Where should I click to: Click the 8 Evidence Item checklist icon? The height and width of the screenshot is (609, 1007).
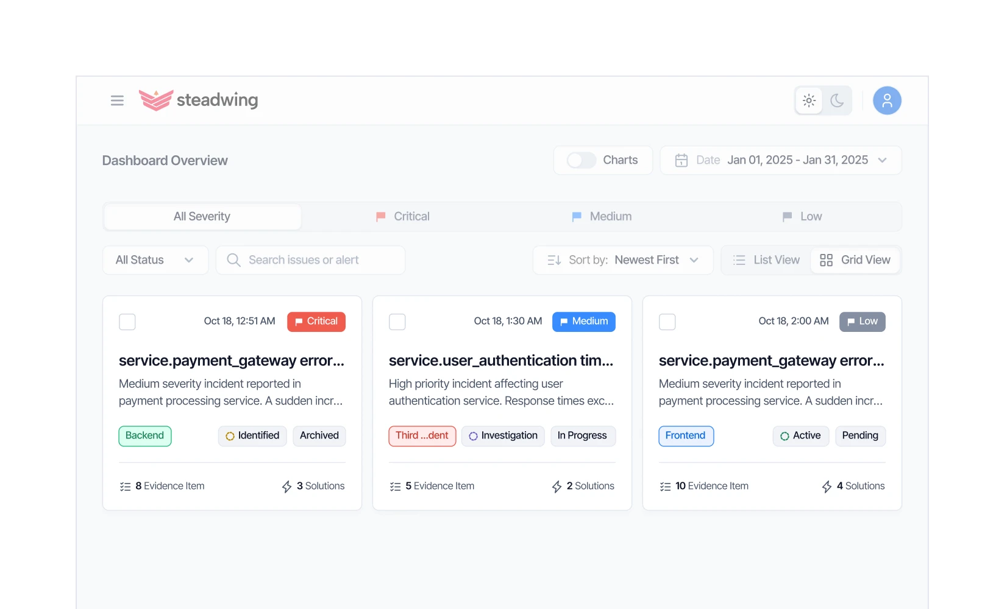[126, 487]
